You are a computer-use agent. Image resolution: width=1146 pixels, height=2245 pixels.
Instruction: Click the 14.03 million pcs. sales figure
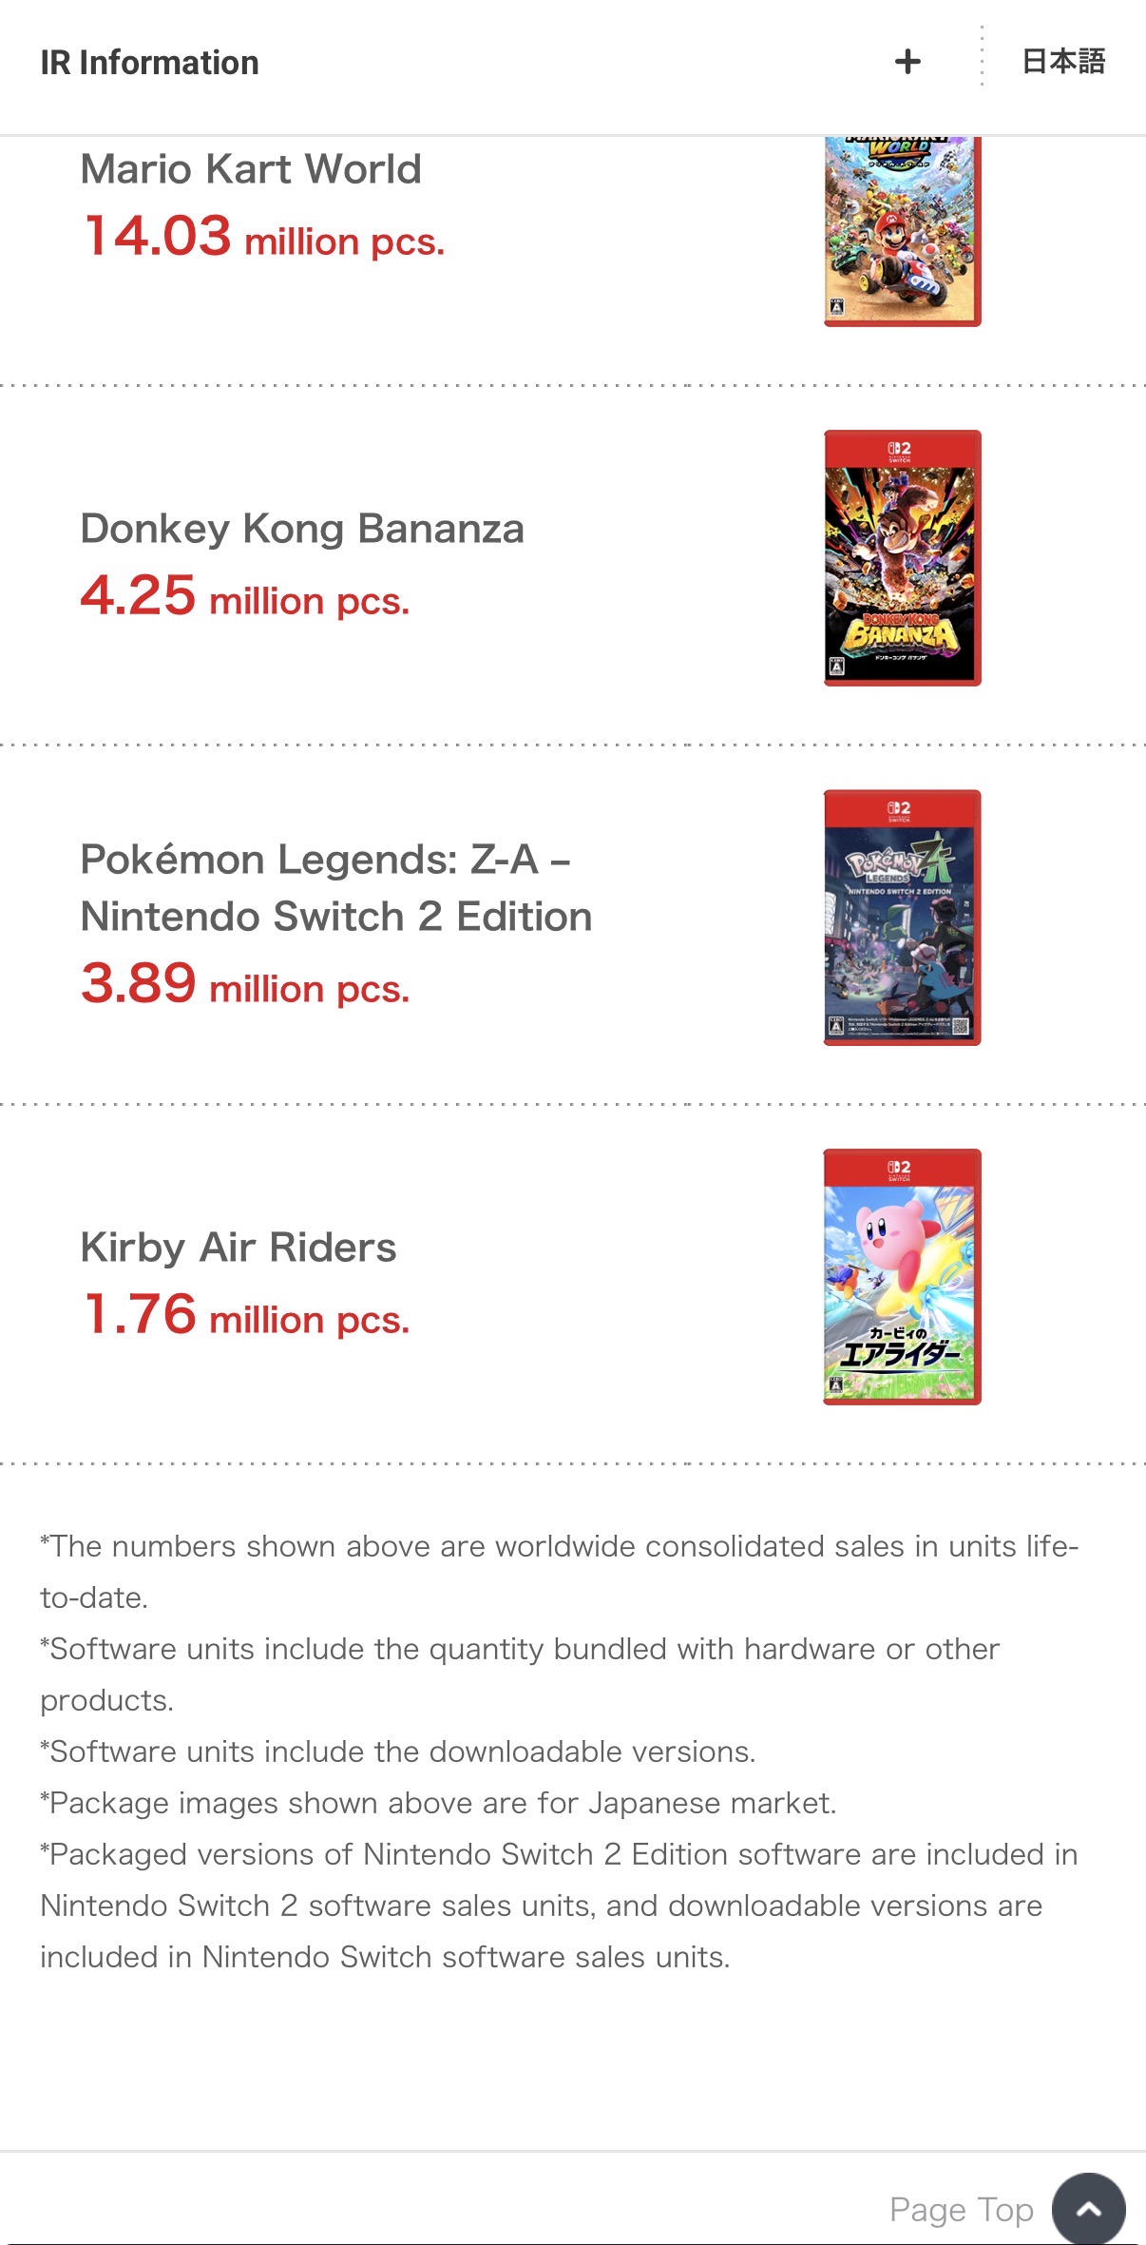264,237
